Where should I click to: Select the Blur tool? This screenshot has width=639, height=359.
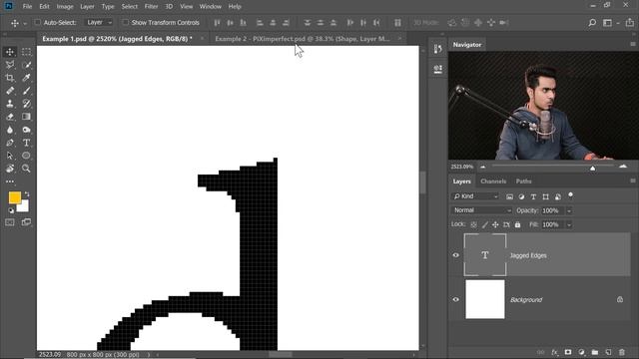click(x=10, y=130)
